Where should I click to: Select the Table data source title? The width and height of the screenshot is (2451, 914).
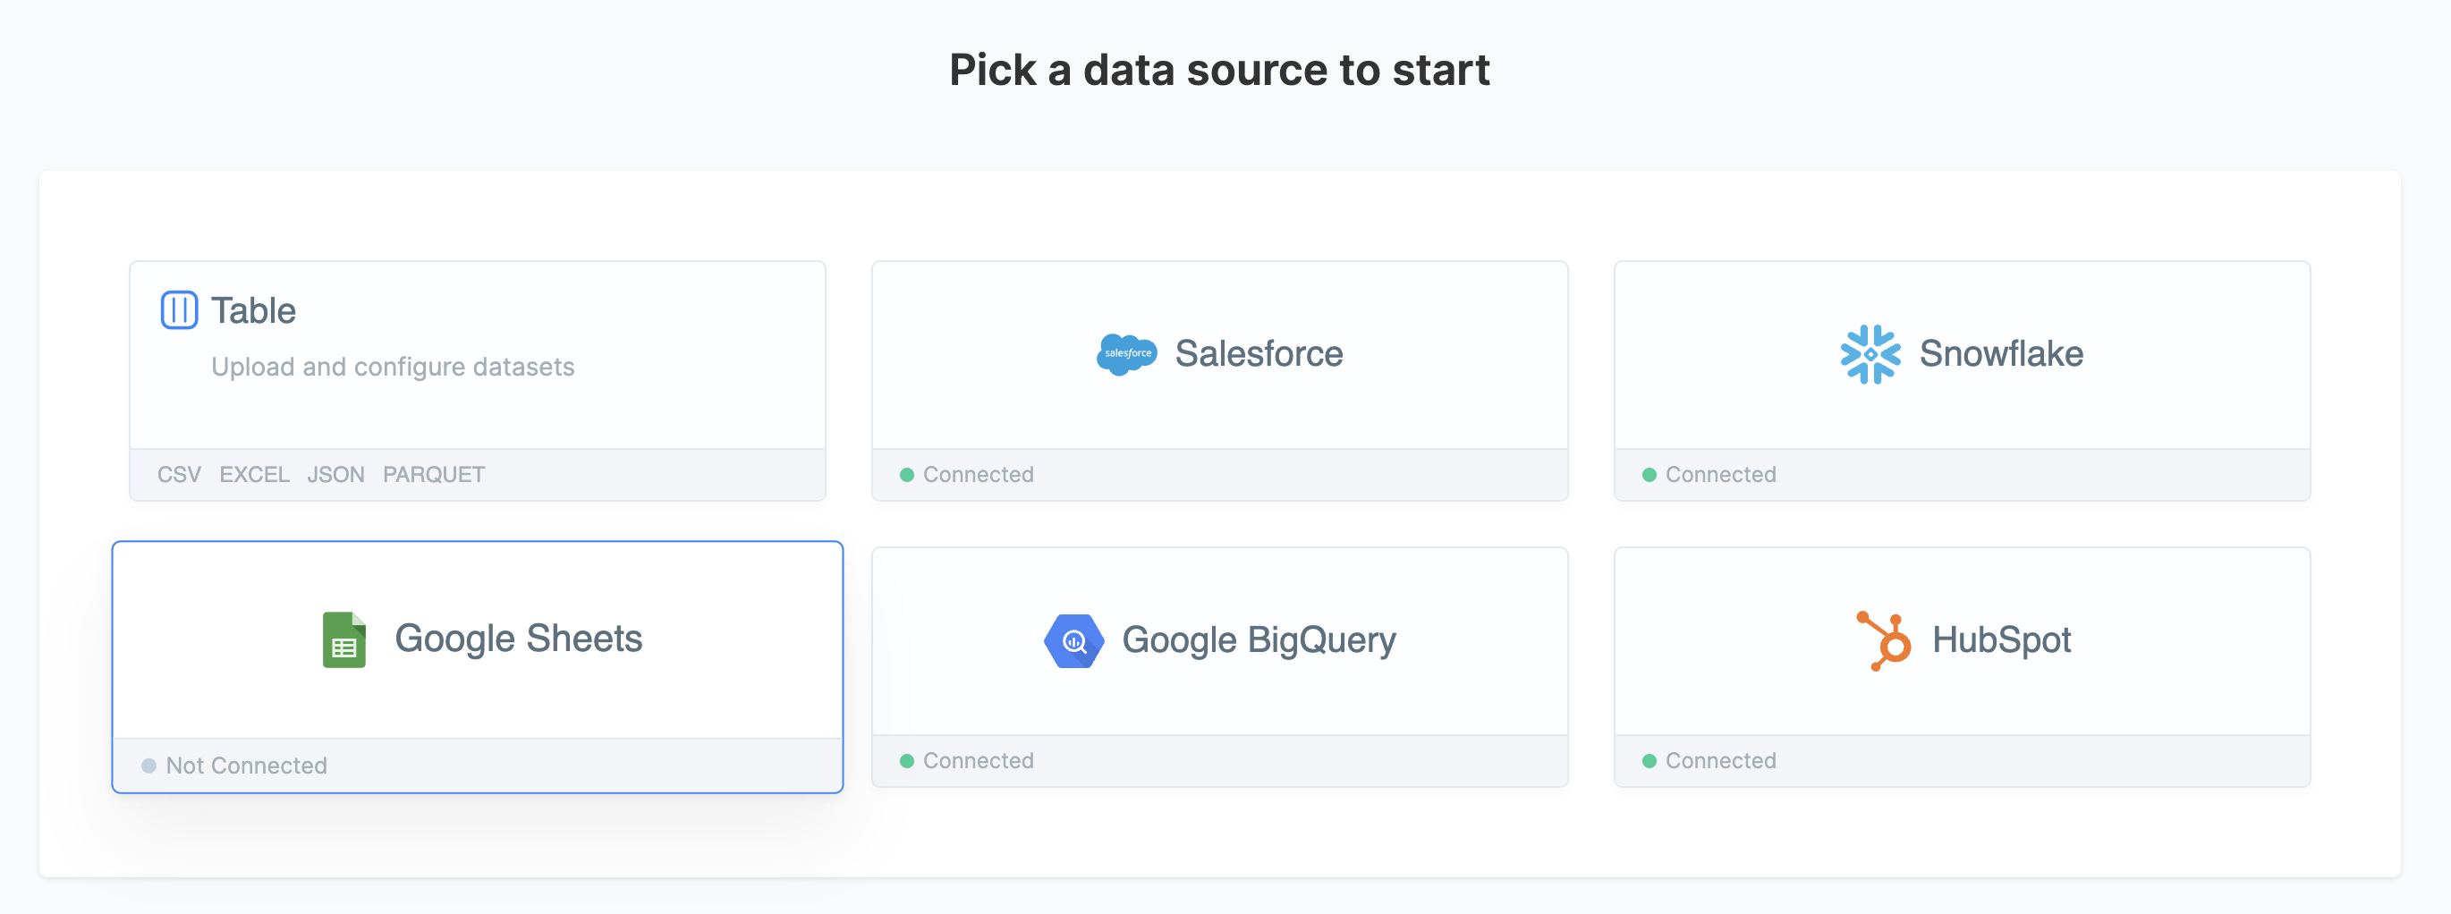[x=253, y=311]
